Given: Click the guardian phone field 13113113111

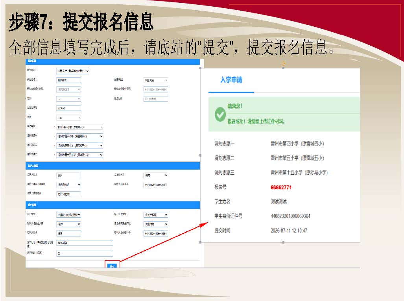Looking at the screenshot, I should (x=68, y=194).
